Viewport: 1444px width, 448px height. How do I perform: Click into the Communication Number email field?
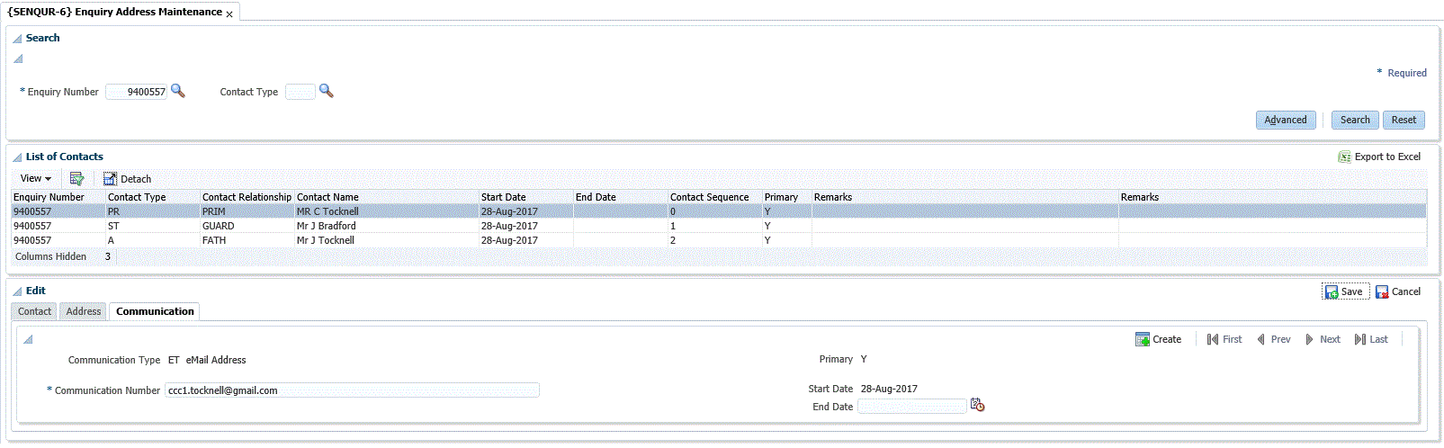pos(352,390)
